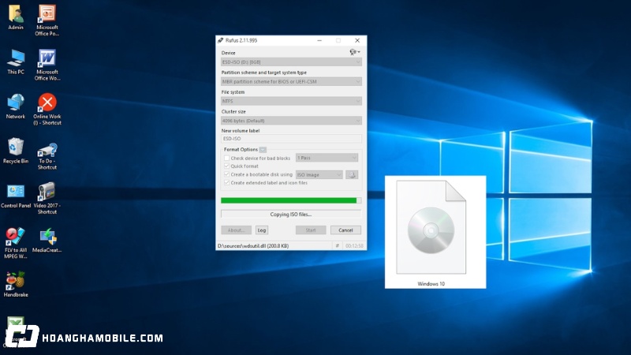The width and height of the screenshot is (631, 355).
Task: Click the select ISO image disc icon
Action: (x=352, y=174)
